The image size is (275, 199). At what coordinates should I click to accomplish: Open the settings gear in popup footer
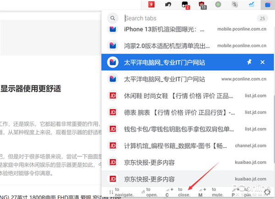(x=267, y=192)
